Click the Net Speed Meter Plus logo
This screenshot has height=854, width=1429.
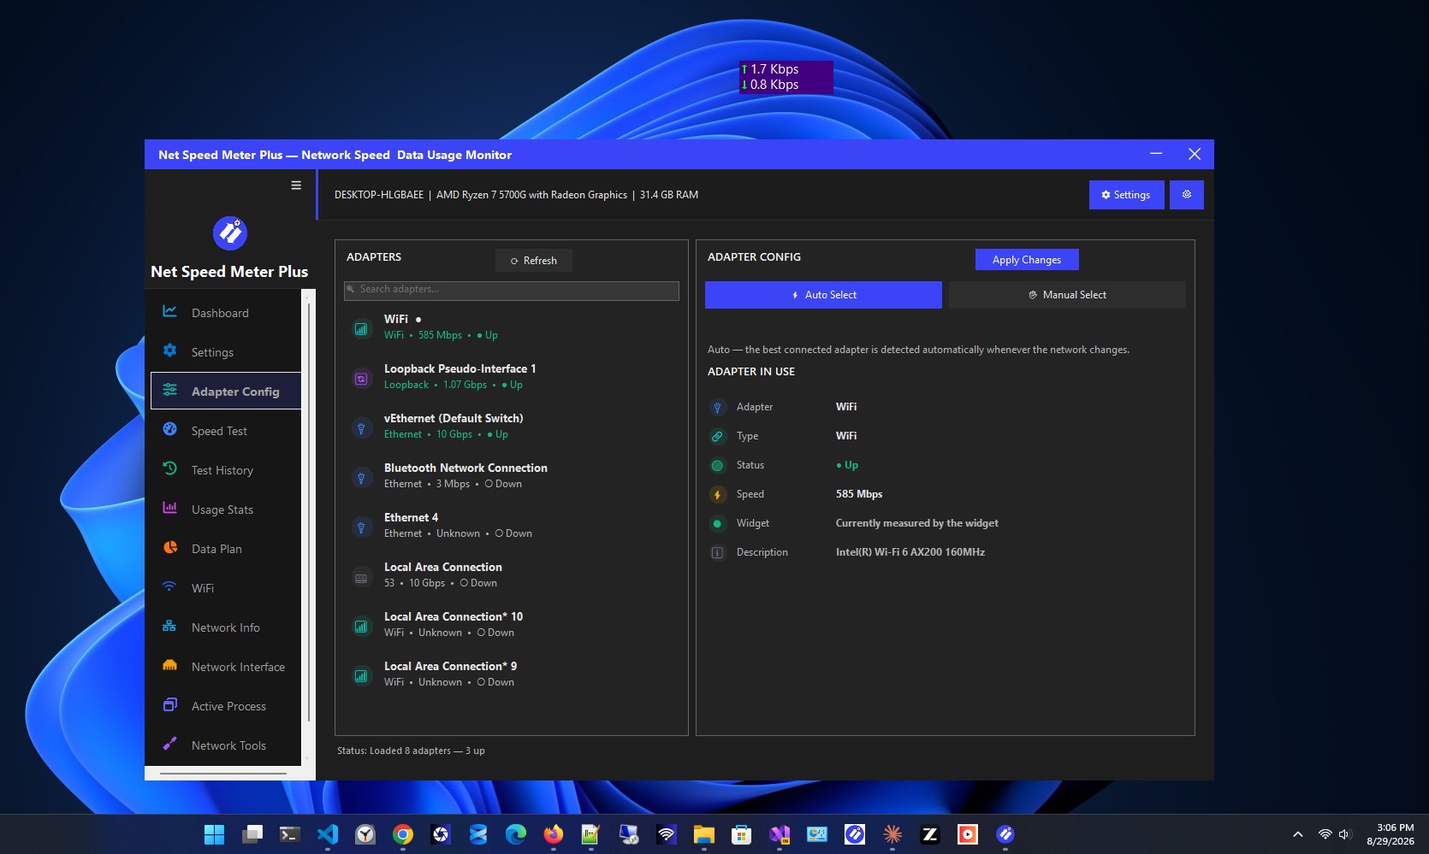pyautogui.click(x=230, y=233)
